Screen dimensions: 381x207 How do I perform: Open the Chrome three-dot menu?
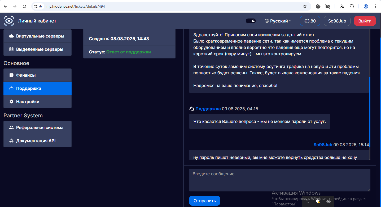[x=376, y=6]
